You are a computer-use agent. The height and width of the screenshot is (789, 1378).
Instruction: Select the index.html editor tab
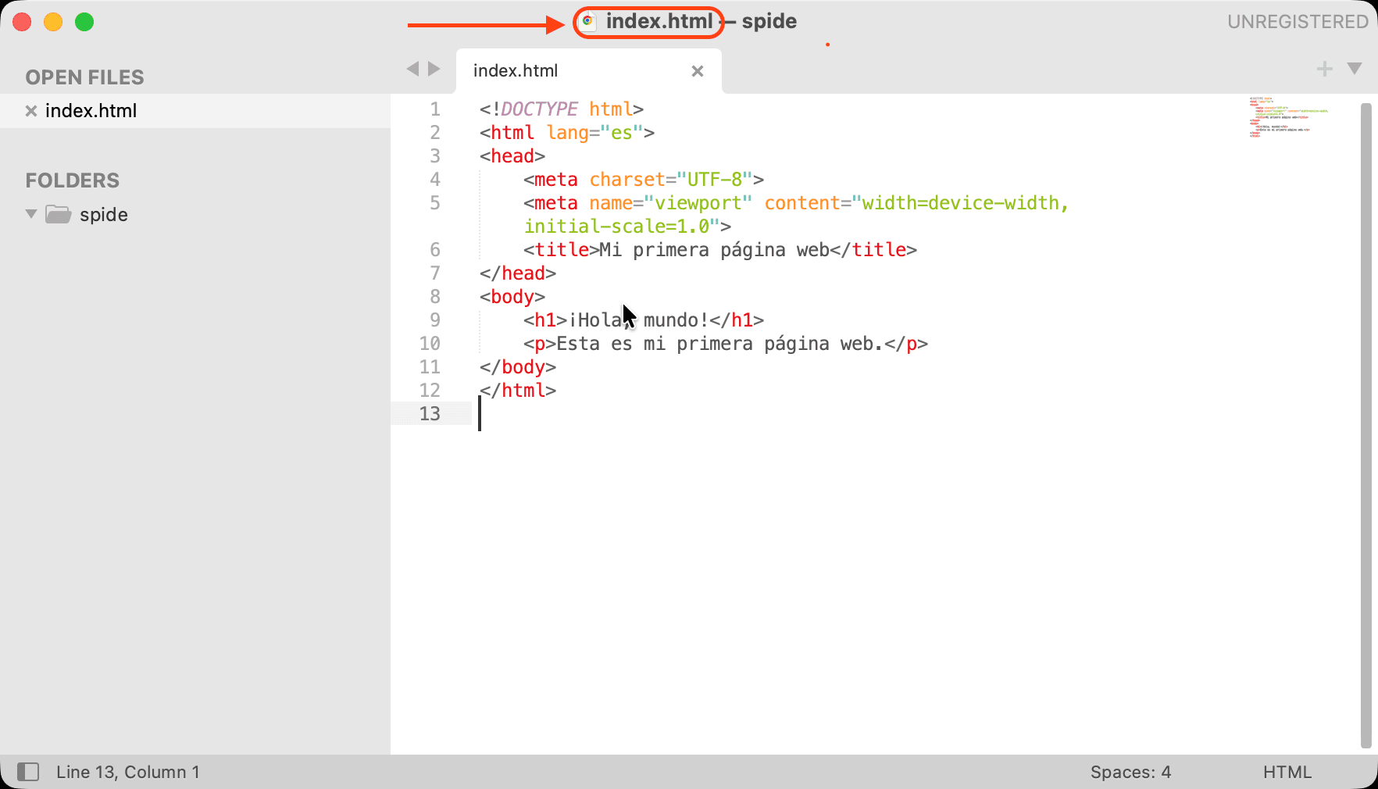click(547, 71)
